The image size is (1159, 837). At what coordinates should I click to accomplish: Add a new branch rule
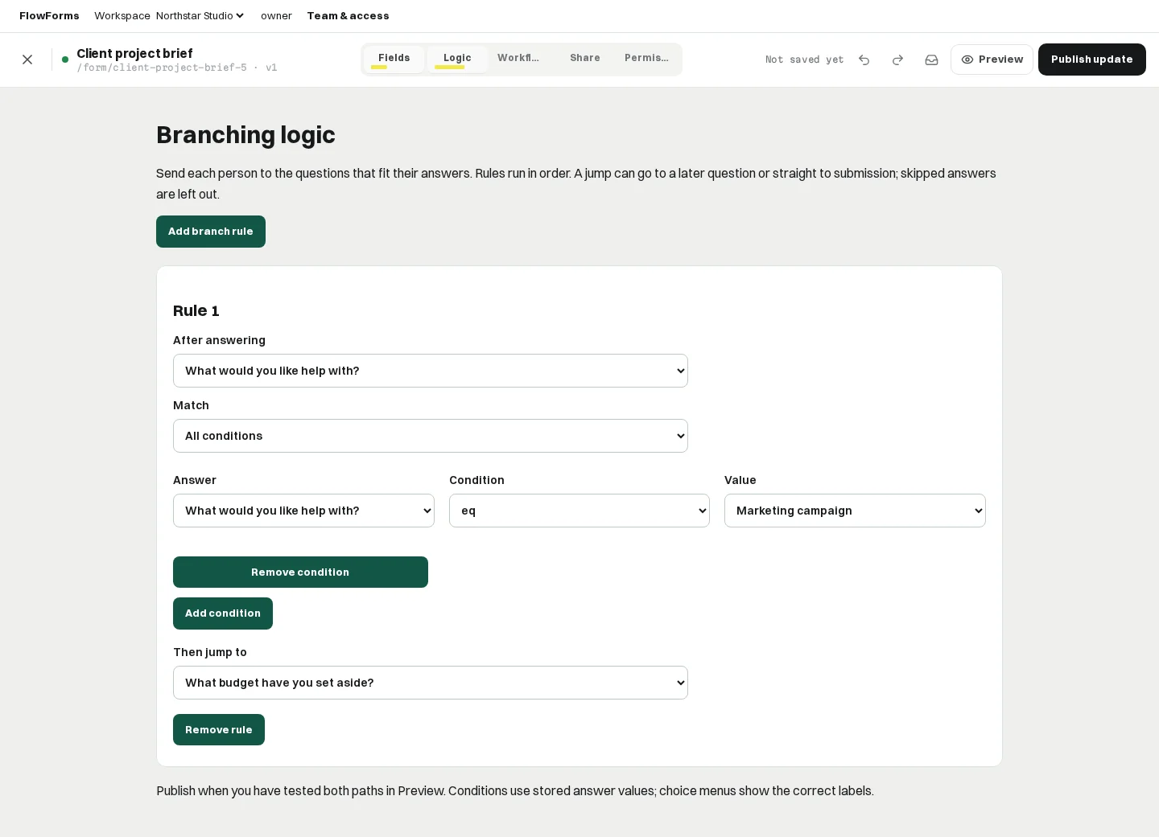coord(211,232)
